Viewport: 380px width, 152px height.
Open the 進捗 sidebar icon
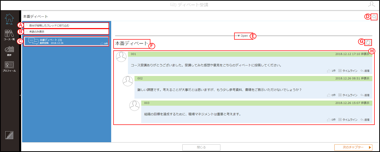click(9, 51)
